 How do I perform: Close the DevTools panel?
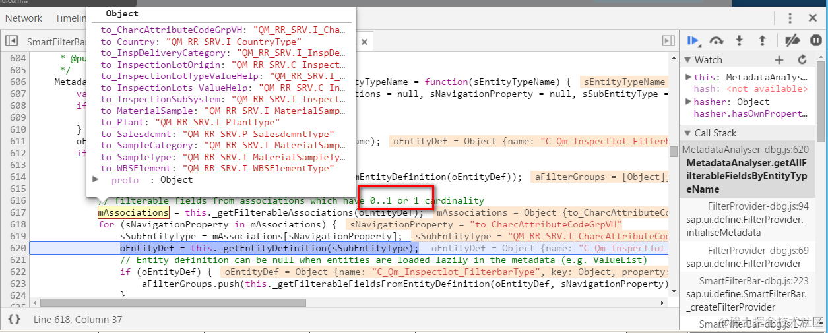(x=812, y=18)
